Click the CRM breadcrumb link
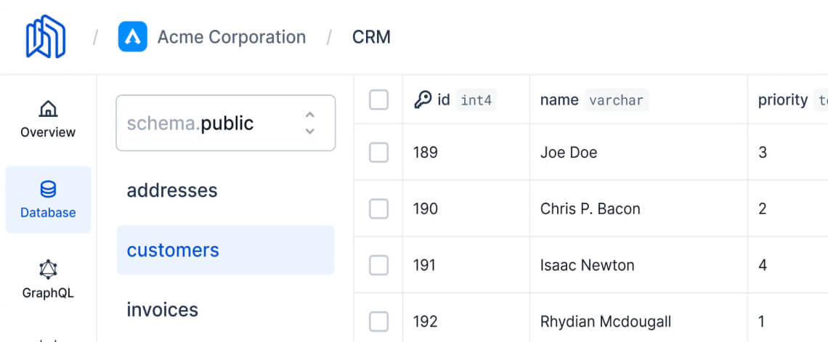 tap(371, 37)
